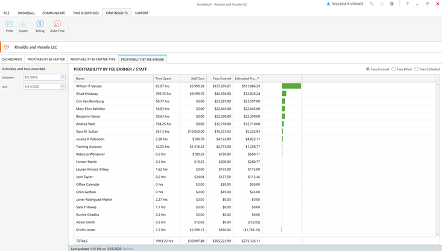Click the Print icon in the ribbon

pos(9,24)
